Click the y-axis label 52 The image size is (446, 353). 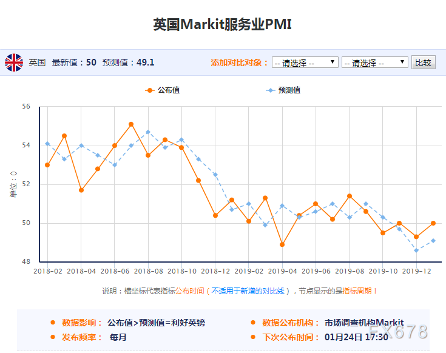[26, 184]
